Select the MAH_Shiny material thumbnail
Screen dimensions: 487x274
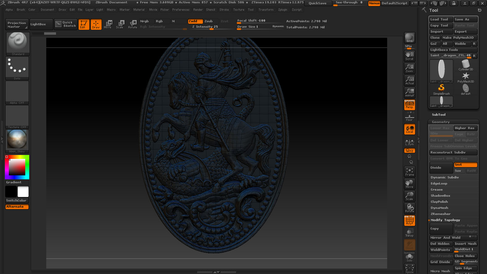point(17,141)
